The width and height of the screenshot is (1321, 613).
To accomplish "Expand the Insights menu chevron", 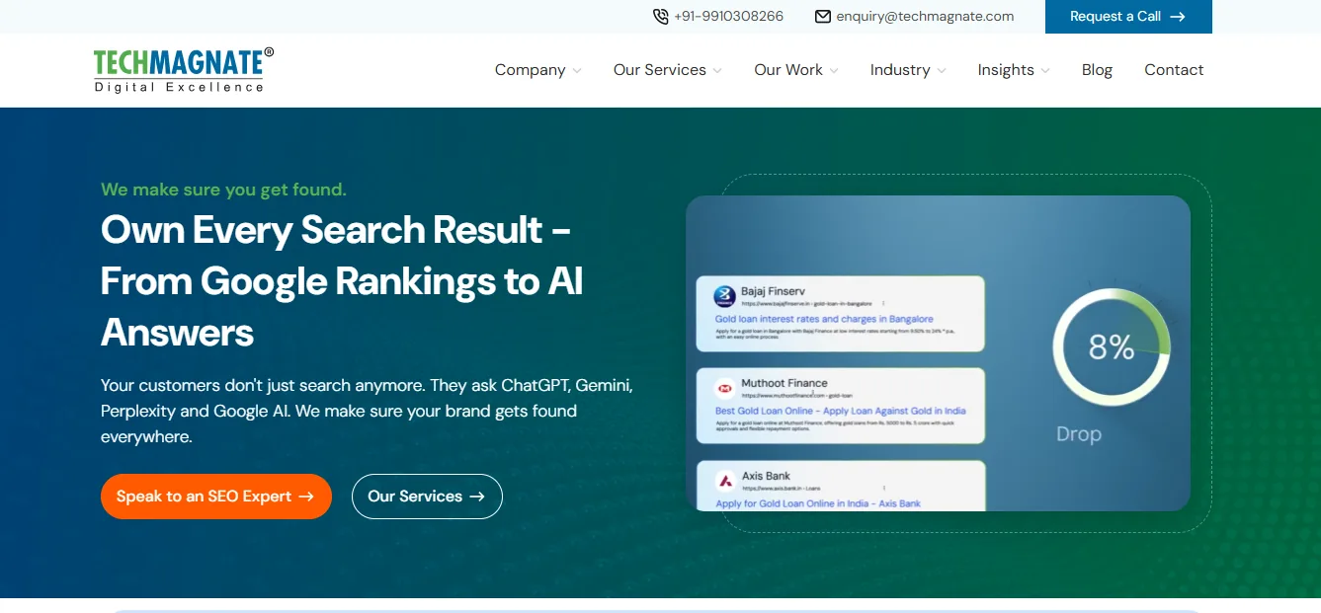I will point(1045,71).
